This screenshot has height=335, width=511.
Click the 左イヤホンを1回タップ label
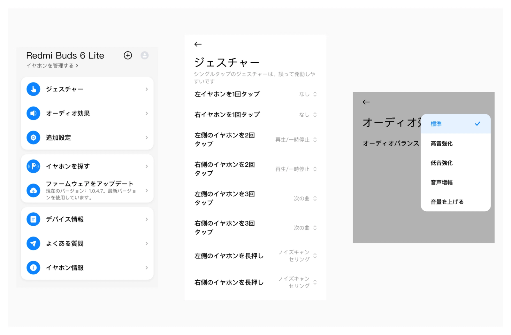227,94
